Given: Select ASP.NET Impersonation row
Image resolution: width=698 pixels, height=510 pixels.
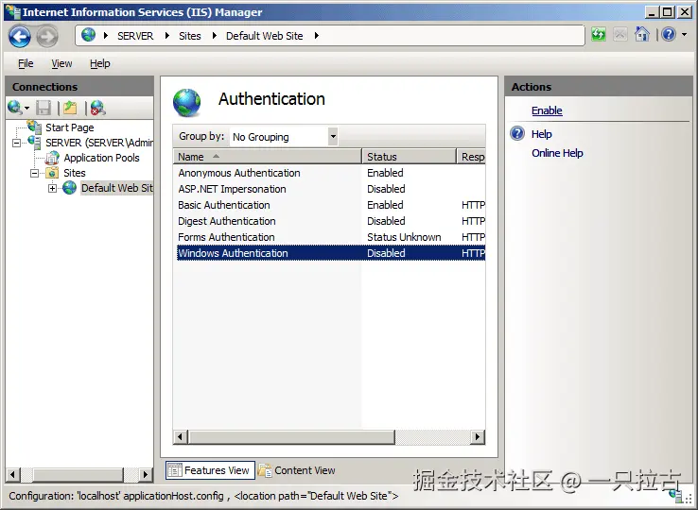Looking at the screenshot, I should coord(331,189).
